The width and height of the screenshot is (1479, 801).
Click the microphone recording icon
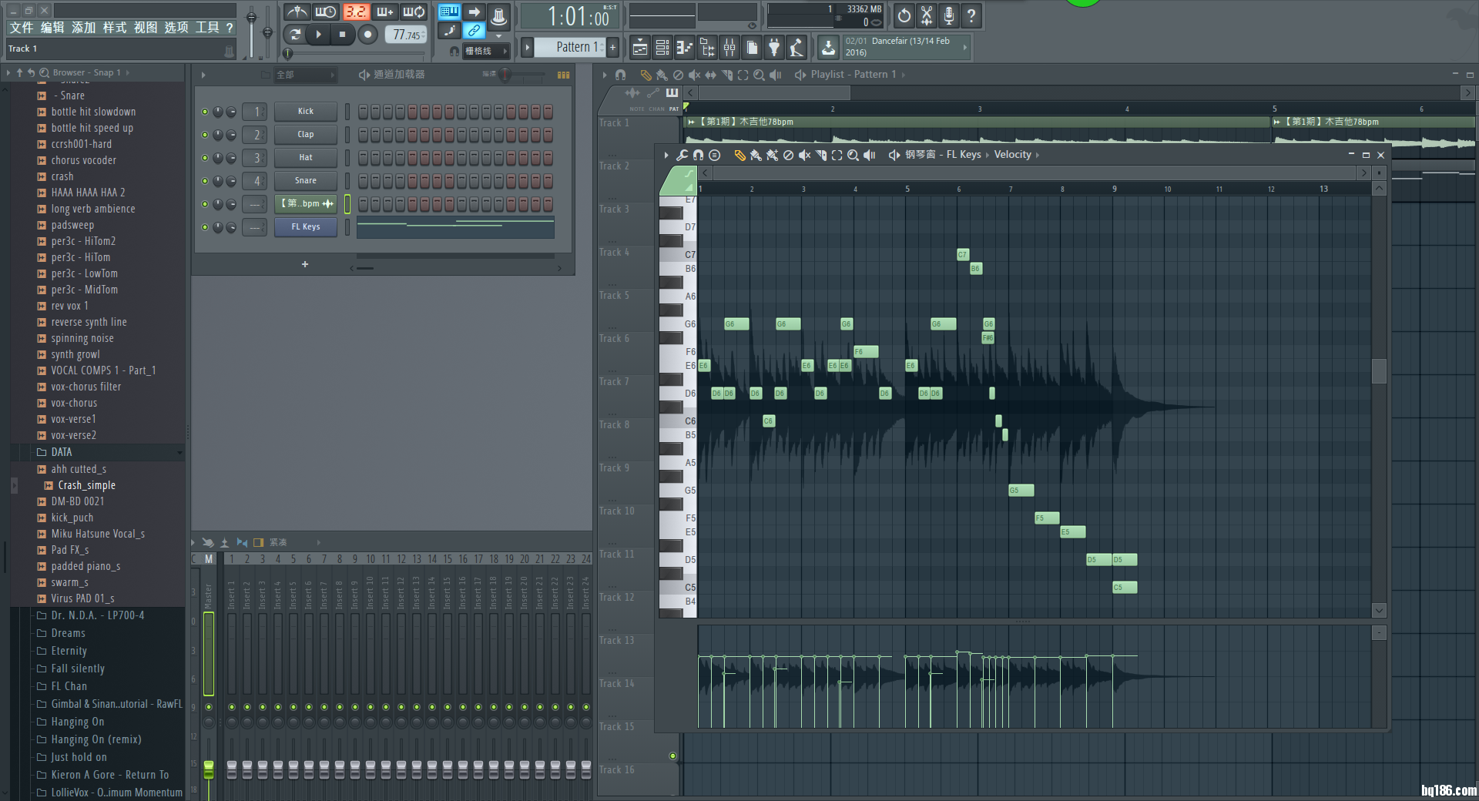(x=949, y=15)
